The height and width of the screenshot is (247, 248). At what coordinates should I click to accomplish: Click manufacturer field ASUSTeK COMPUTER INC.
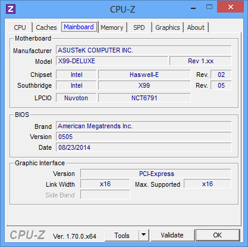[x=144, y=50]
